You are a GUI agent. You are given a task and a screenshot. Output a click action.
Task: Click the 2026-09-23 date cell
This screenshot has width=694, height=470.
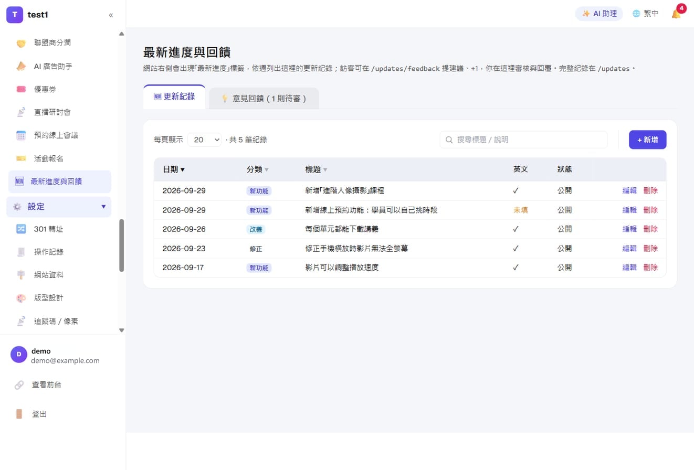[184, 248]
